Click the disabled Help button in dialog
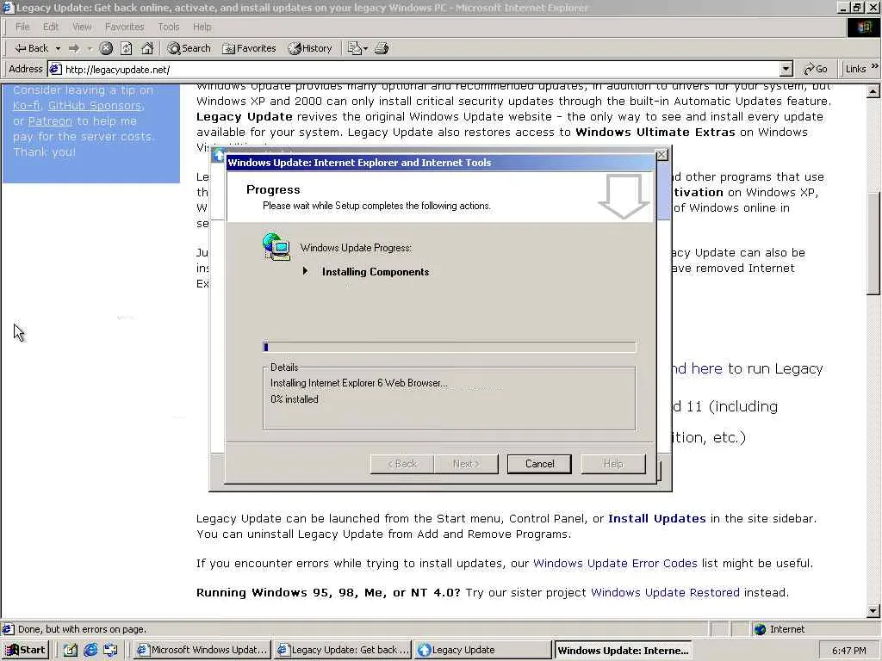Viewport: 882px width, 661px height. [x=613, y=464]
